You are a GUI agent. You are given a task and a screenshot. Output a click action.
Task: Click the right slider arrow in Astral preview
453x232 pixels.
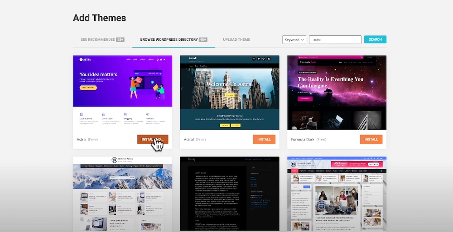click(278, 89)
